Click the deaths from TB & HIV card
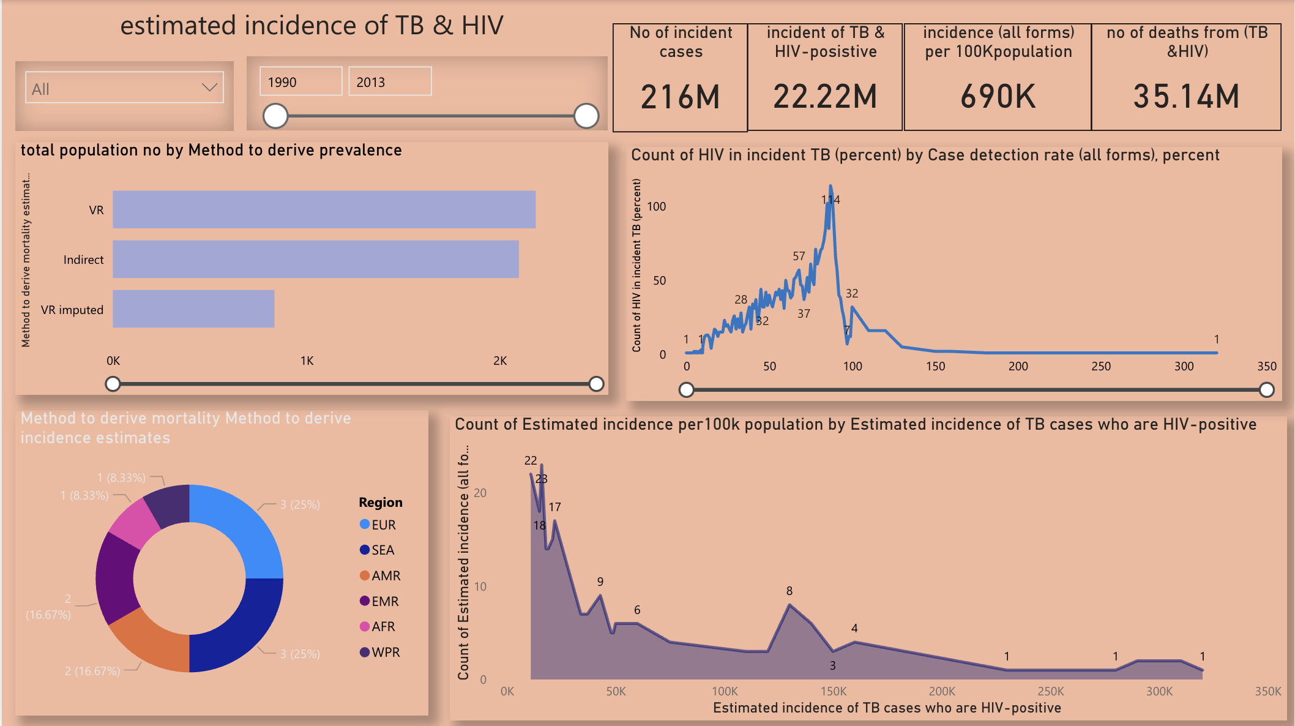This screenshot has height=726, width=1295. click(1186, 77)
